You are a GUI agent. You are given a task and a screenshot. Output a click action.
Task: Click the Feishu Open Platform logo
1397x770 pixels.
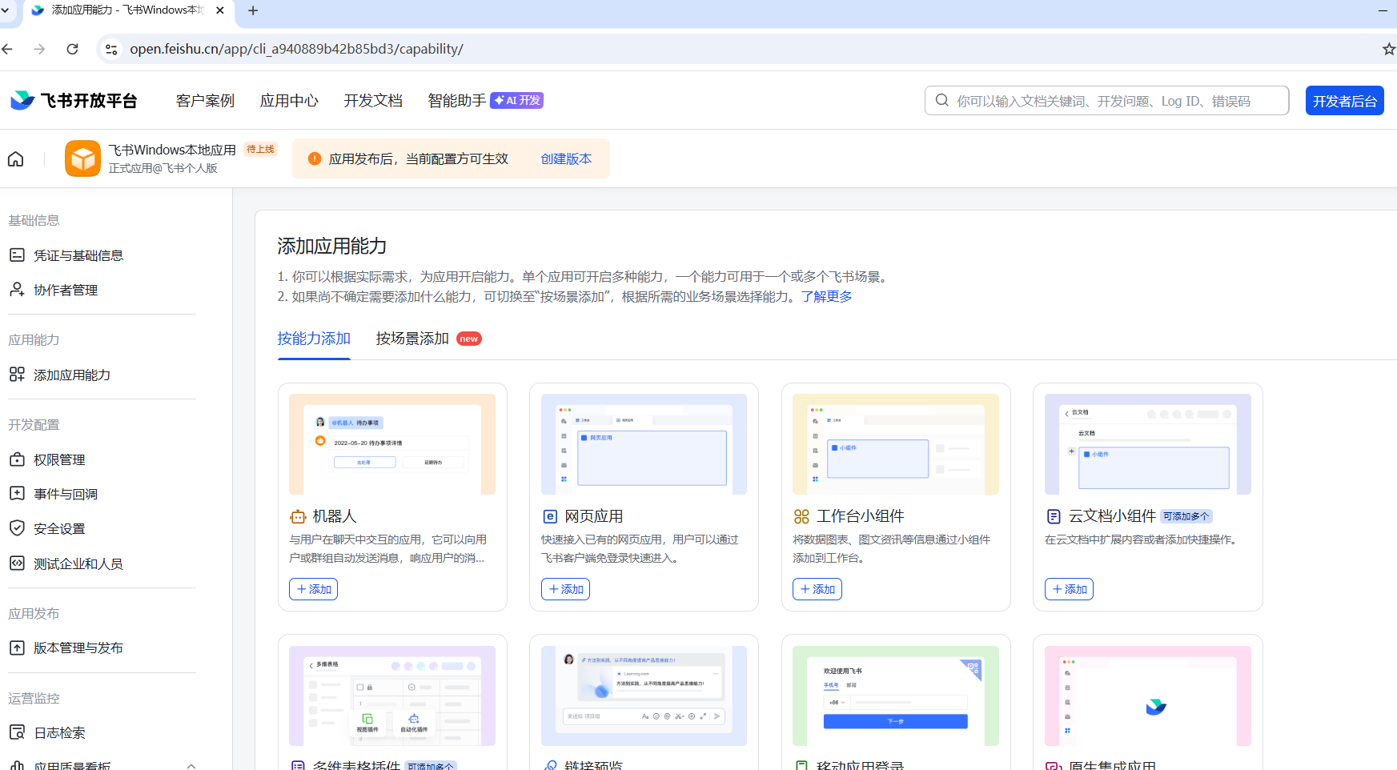(74, 100)
